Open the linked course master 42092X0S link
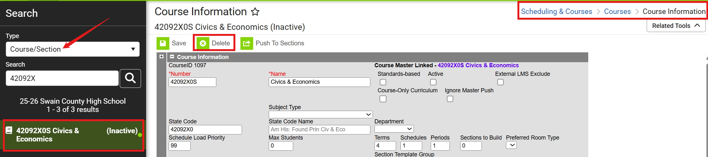 click(478, 65)
